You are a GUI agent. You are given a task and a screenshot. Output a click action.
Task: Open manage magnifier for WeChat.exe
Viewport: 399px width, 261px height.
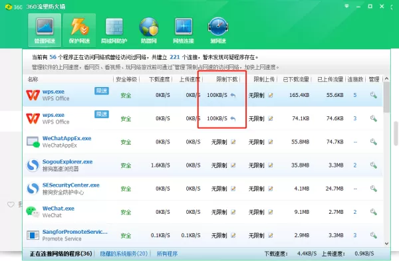[x=374, y=213]
